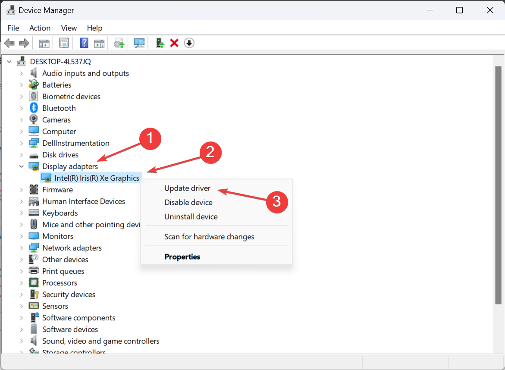Click the Intel Iris Xe Graphics adapter icon
The width and height of the screenshot is (505, 370).
pos(46,178)
